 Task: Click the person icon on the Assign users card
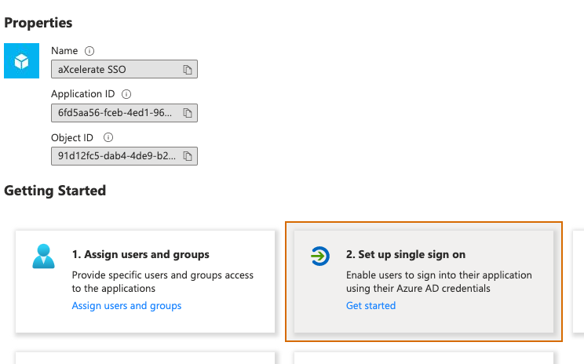tap(43, 257)
